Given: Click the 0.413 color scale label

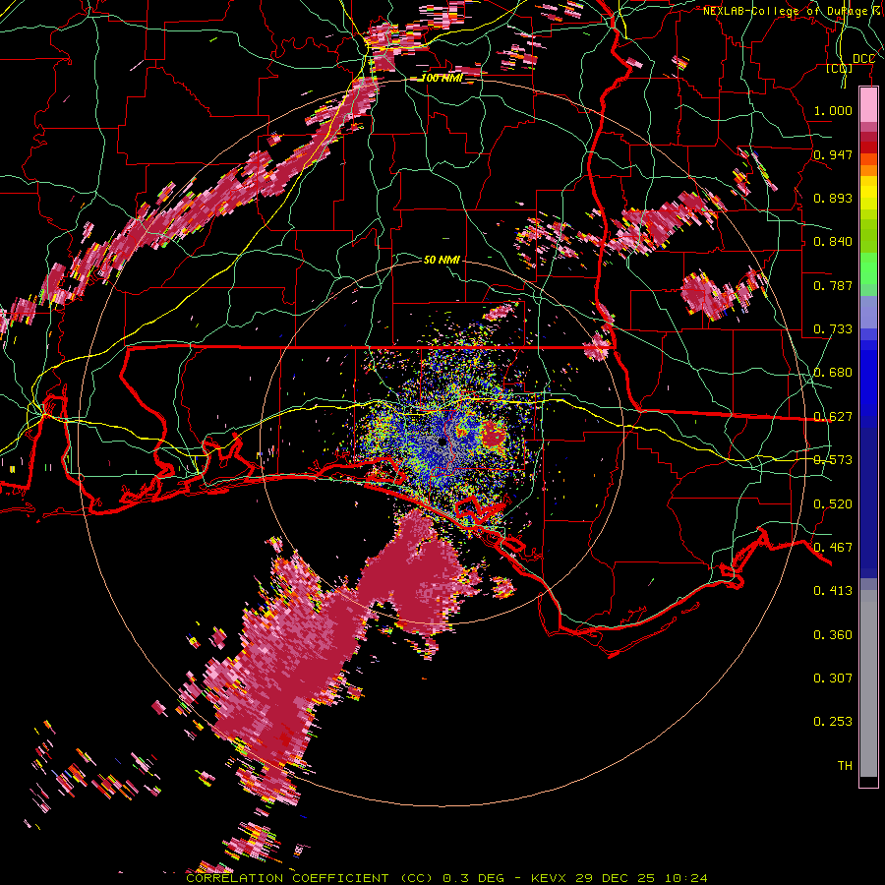Looking at the screenshot, I should pos(833,591).
